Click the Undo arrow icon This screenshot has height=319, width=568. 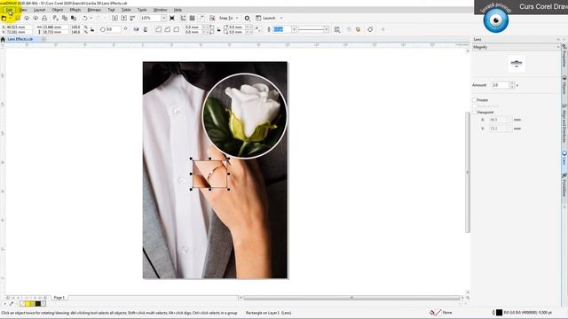pyautogui.click(x=84, y=18)
